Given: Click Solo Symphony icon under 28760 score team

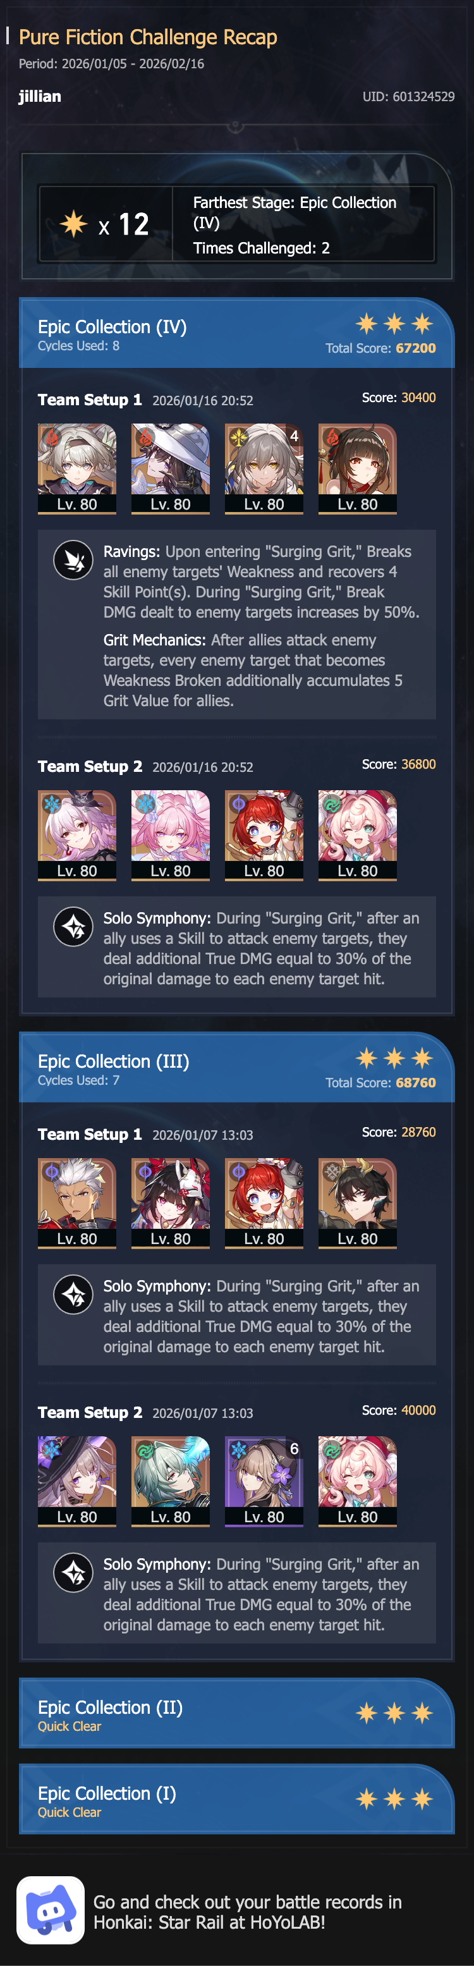Looking at the screenshot, I should [73, 1295].
